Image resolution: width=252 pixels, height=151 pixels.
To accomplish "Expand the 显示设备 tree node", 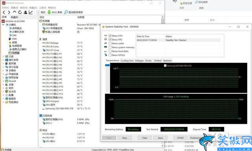I will tap(3, 67).
